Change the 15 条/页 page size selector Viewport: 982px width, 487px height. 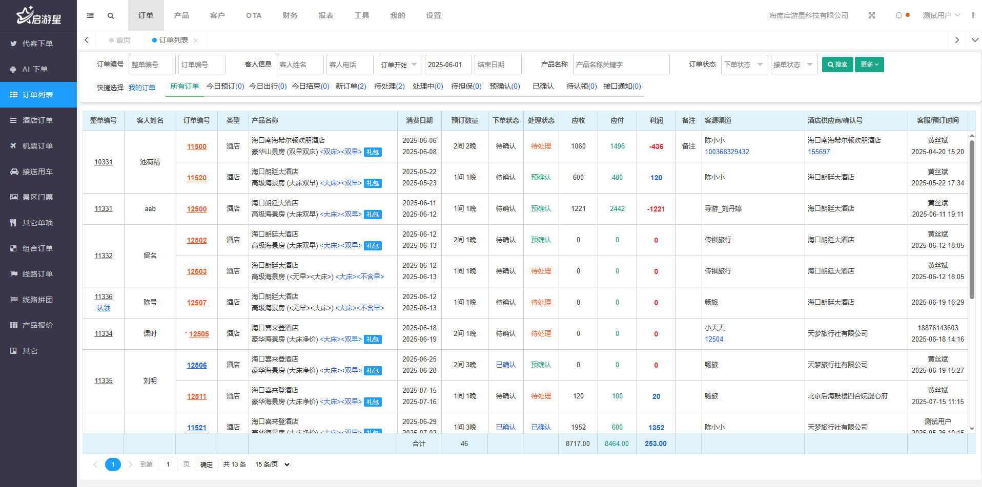click(x=272, y=464)
